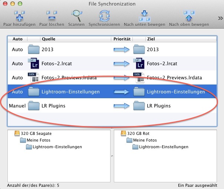Click the splitter handle between the path panes
Screen dimensions: 224x189
pyautogui.click(x=112, y=156)
